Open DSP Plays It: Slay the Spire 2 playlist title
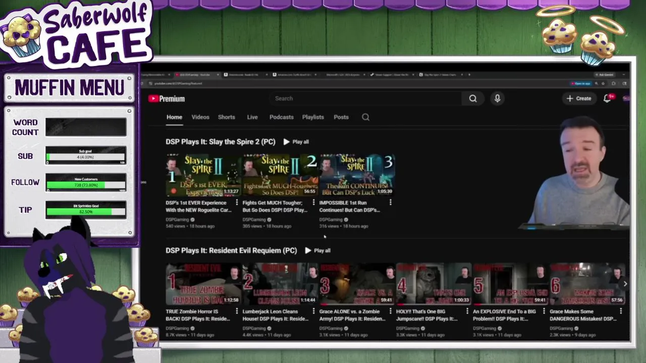The image size is (646, 363). 221,142
